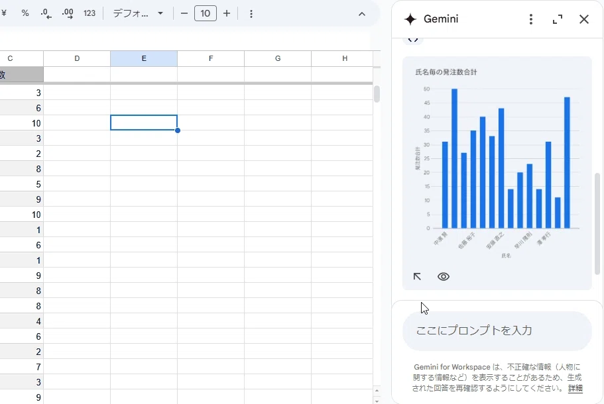Click the Gemini panel vertical scrollbar

click(597, 224)
